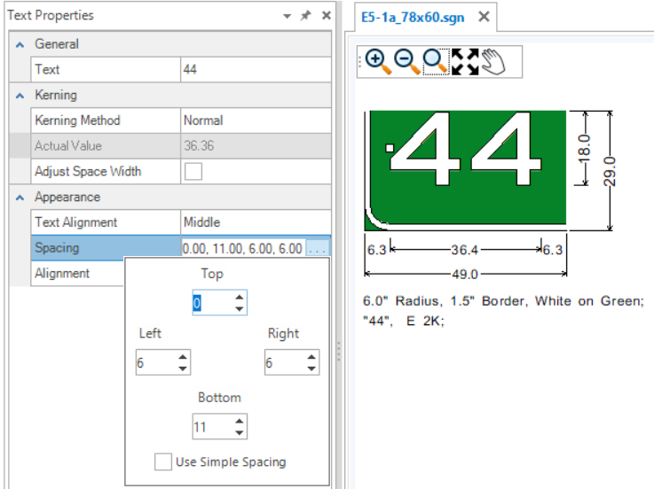Decrease the Bottom spacing value

[x=239, y=432]
